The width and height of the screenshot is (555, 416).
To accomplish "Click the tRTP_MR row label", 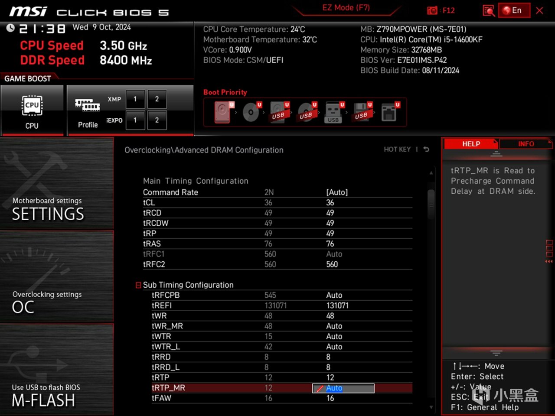I will 168,388.
